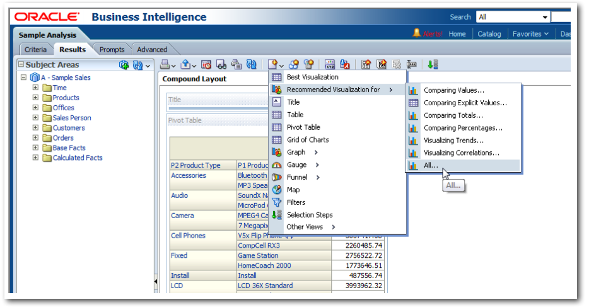Screen dimensions: 589x307
Task: Select the Results tab
Action: 73,50
